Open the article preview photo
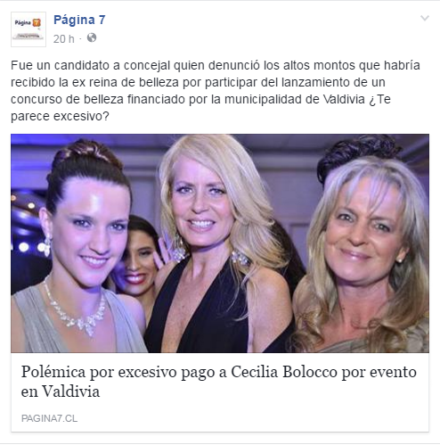This screenshot has height=445, width=440. click(220, 243)
